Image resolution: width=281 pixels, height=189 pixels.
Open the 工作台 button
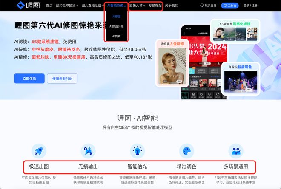click(230, 6)
